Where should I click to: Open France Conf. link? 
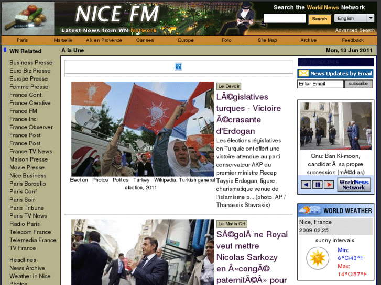coord(26,95)
